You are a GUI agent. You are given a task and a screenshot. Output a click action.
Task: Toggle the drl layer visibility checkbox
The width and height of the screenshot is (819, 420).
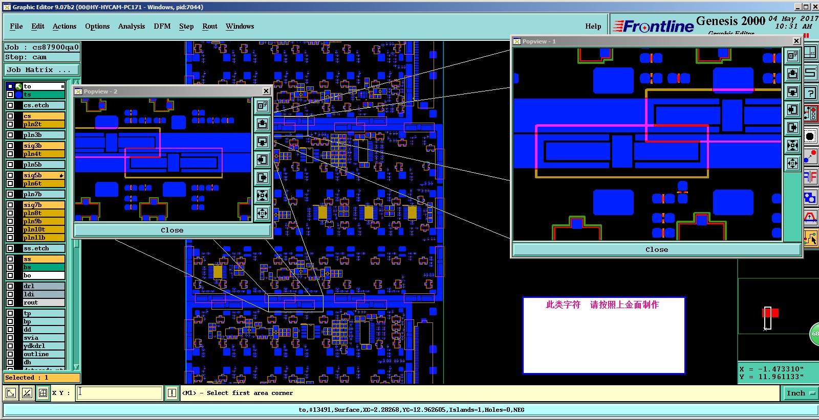(x=10, y=286)
